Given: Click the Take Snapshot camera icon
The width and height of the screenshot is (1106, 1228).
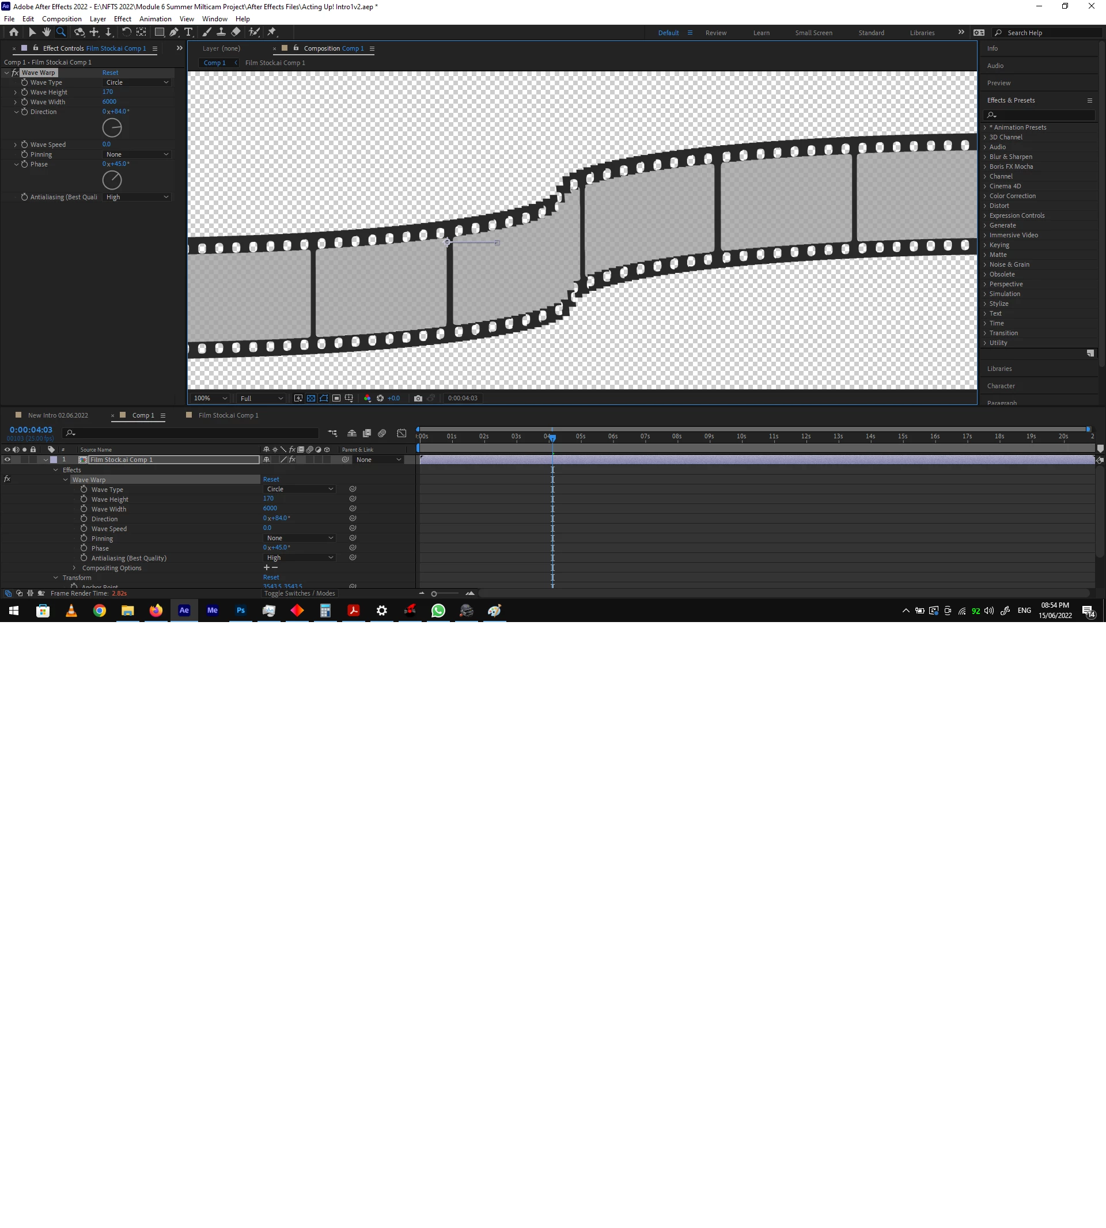Looking at the screenshot, I should click(x=418, y=398).
